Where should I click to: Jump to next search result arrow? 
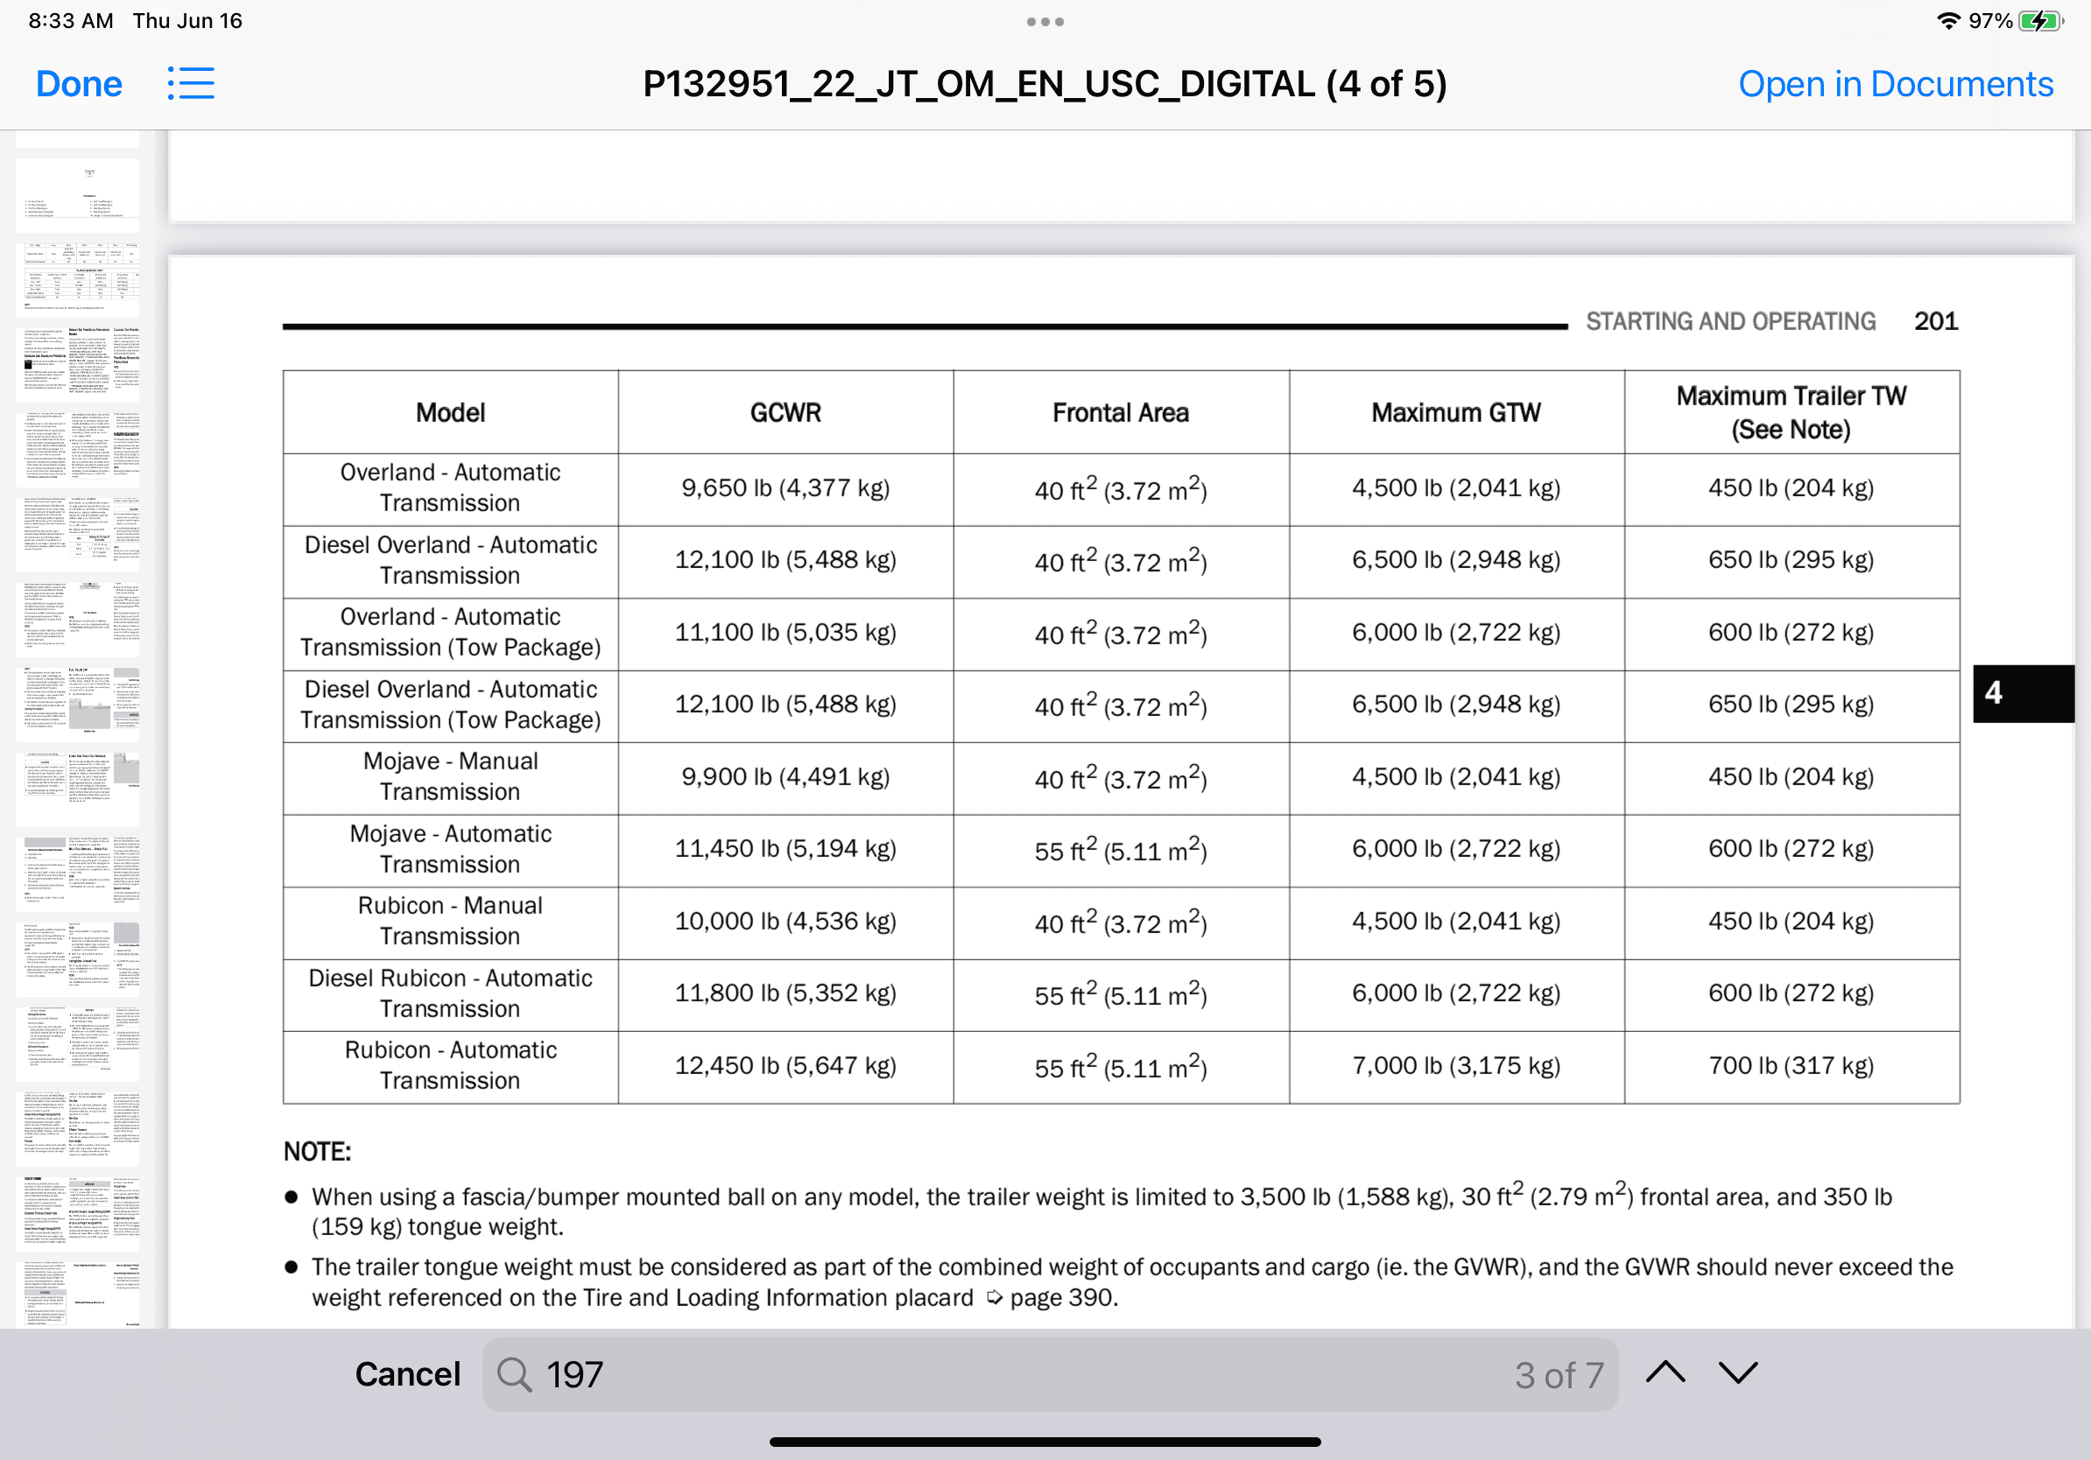(1737, 1372)
